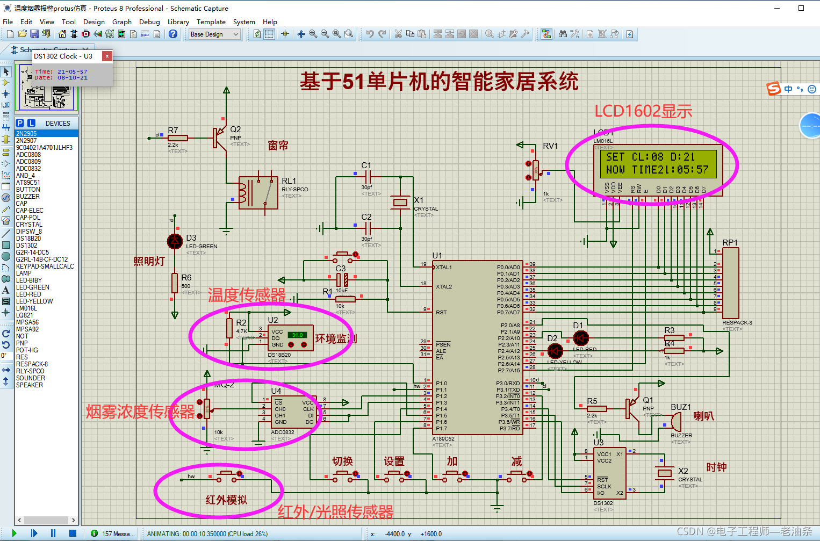
Task: Flip horizontally with the X-mirror icon
Action: 6,370
